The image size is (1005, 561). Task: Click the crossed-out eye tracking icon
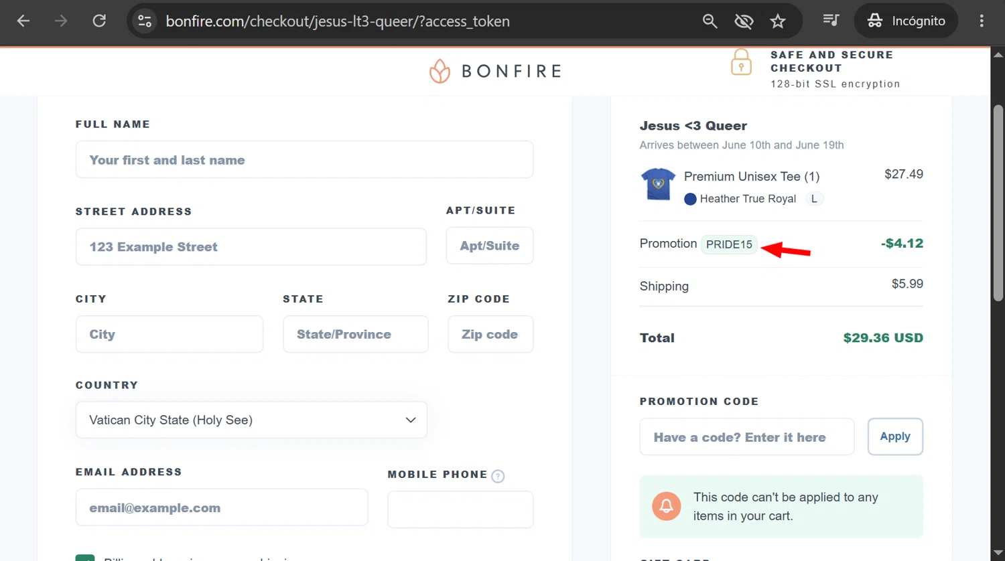[744, 21]
